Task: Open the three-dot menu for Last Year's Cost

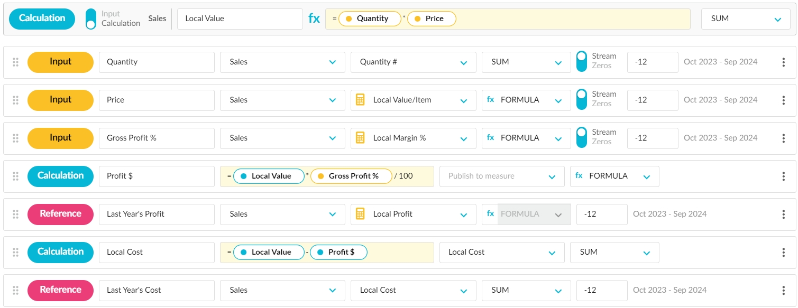Action: pyautogui.click(x=783, y=290)
